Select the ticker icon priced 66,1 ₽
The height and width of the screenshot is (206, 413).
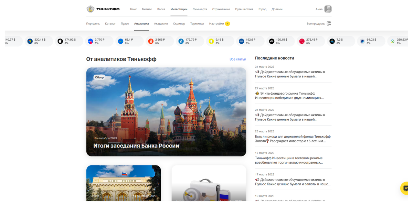pyautogui.click(x=120, y=41)
